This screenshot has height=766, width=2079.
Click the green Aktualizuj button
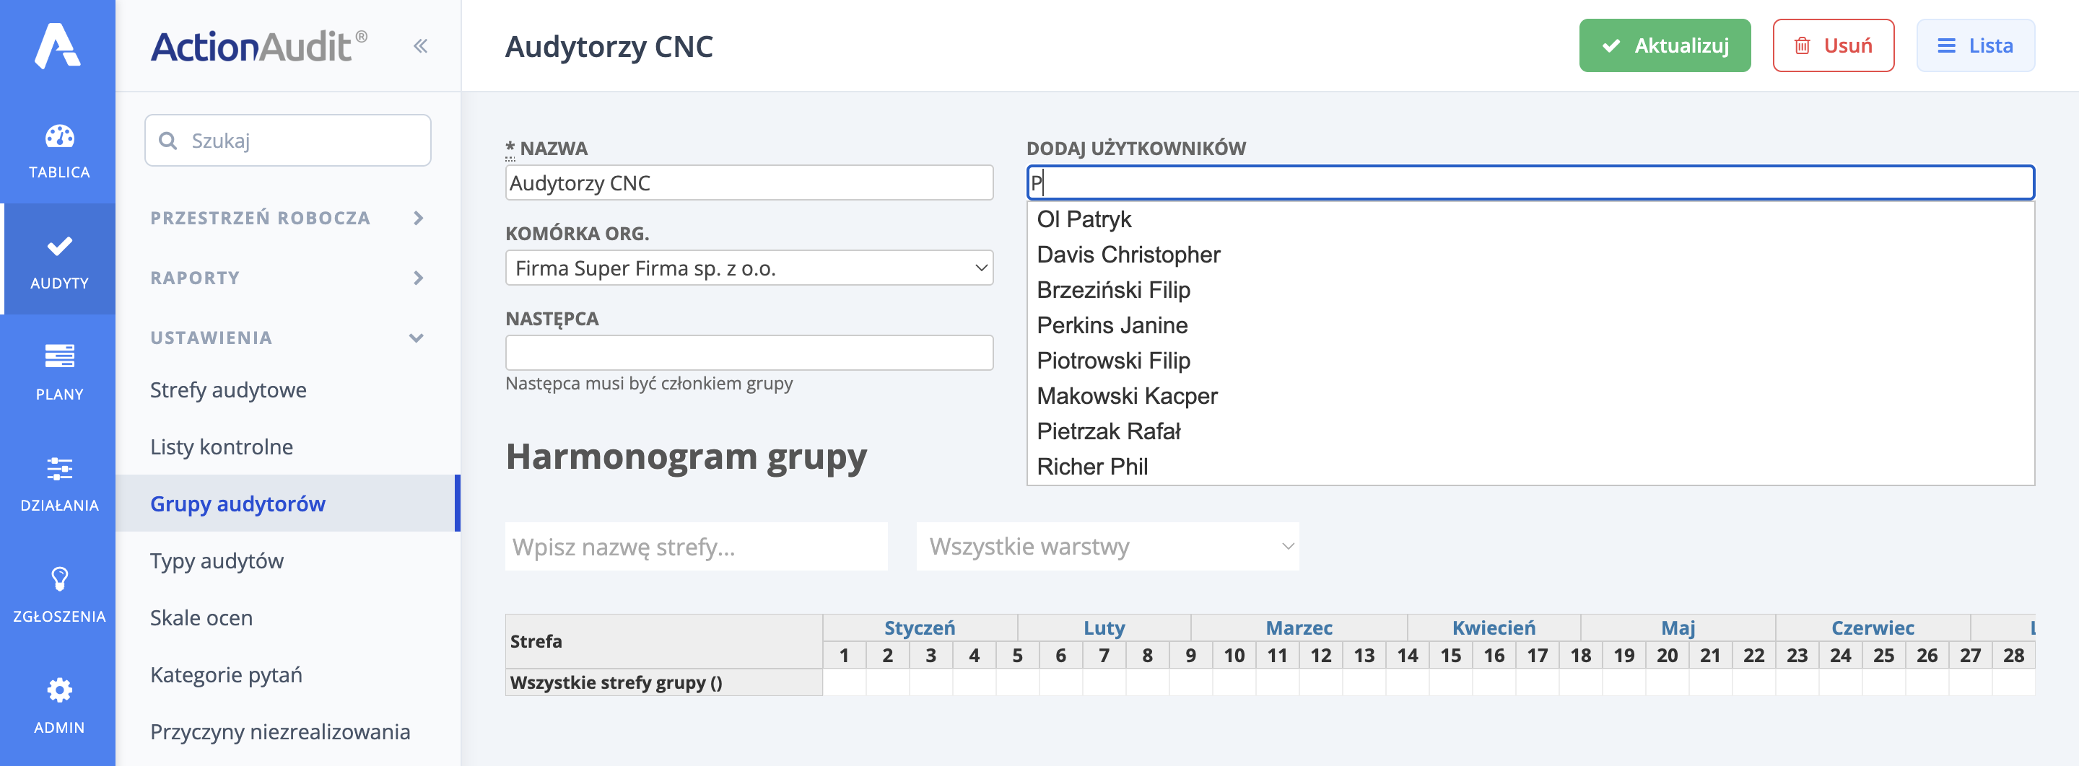coord(1664,46)
